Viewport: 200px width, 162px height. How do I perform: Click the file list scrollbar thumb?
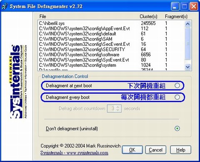click(187, 44)
